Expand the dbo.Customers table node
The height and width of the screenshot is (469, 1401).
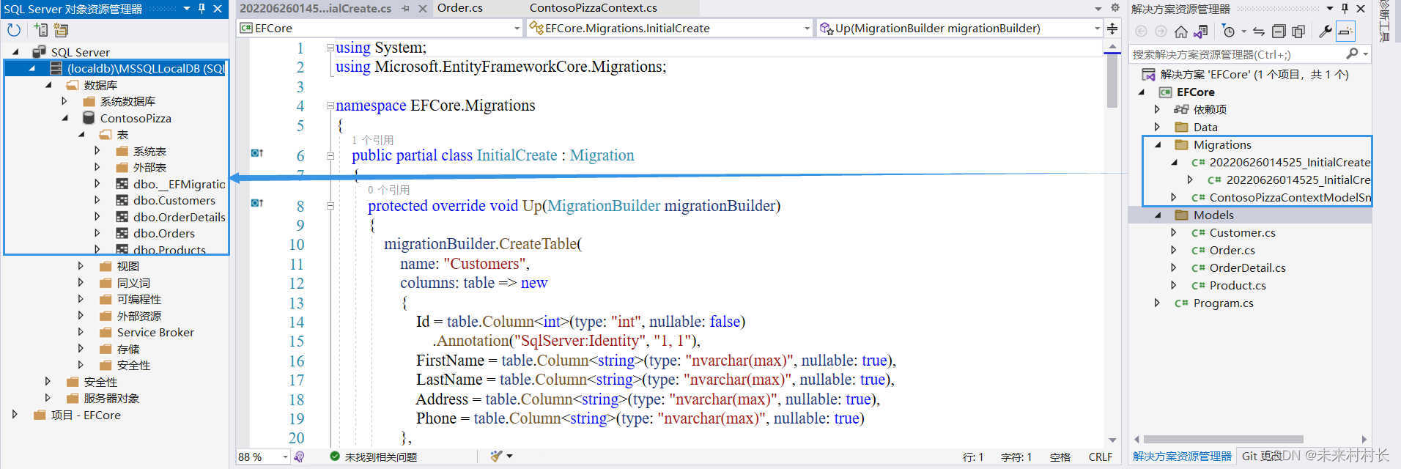pos(97,200)
